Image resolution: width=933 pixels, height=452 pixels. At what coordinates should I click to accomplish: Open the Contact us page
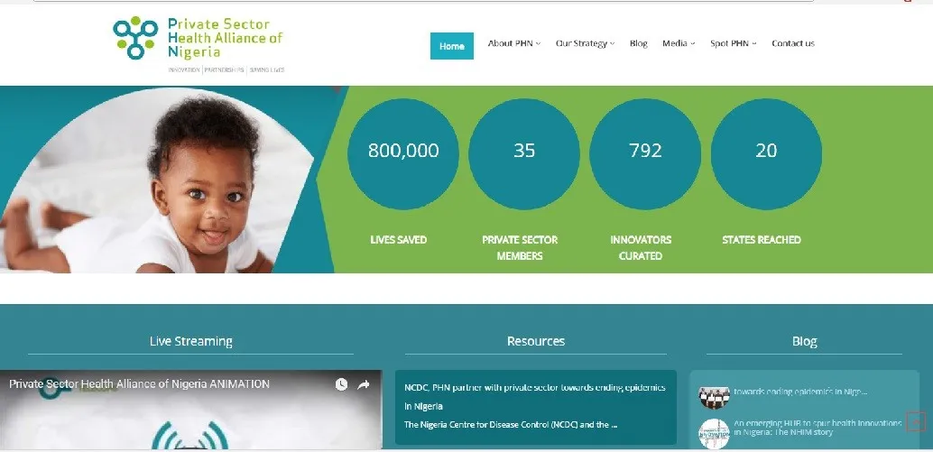point(793,43)
